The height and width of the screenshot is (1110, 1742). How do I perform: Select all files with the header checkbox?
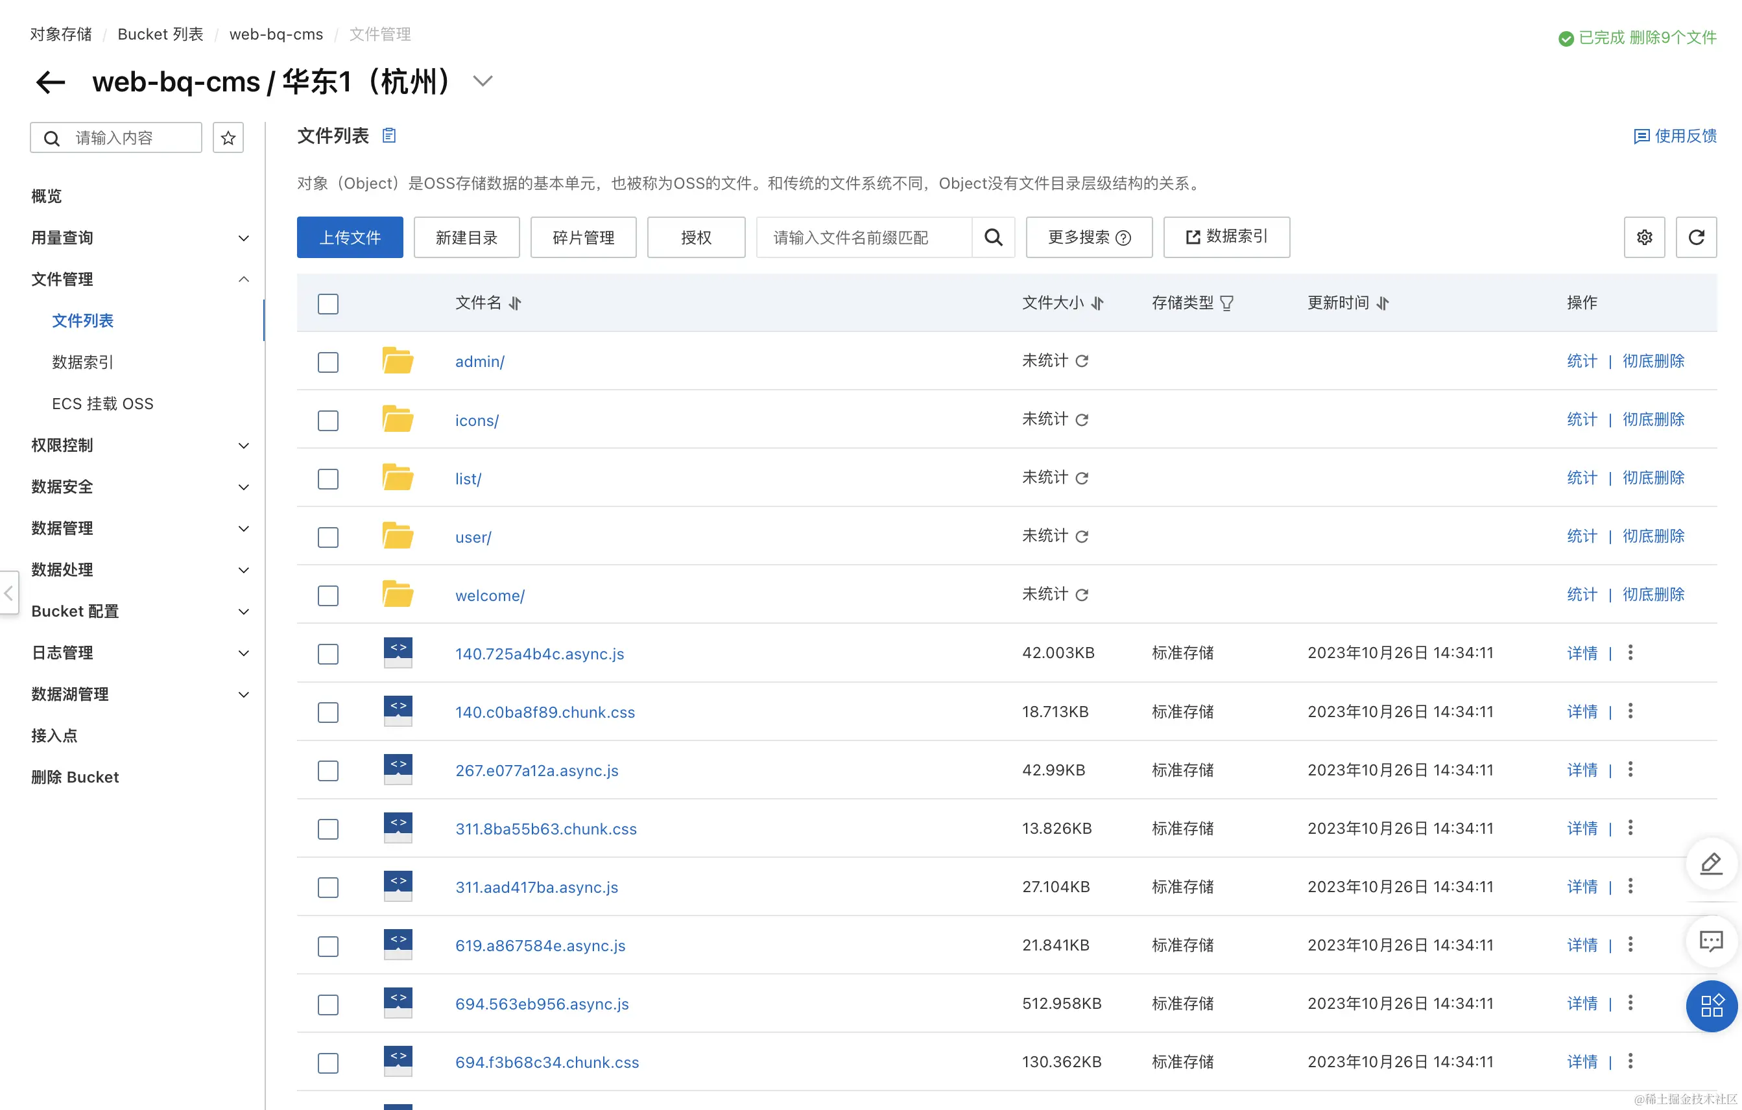328,303
